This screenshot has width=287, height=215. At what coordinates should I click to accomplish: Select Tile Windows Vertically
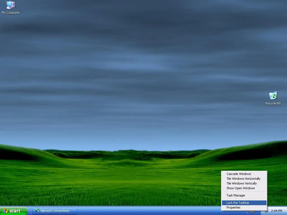coord(244,183)
